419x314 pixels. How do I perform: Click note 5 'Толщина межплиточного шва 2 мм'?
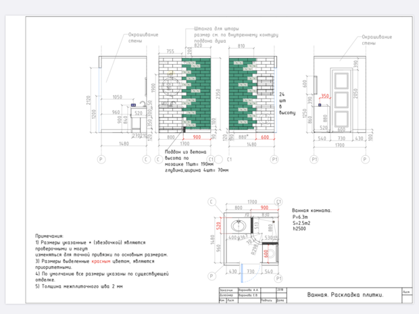click(x=79, y=286)
